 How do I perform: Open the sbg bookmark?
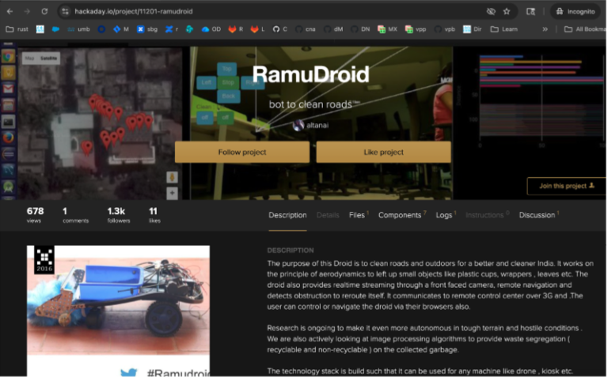pyautogui.click(x=147, y=29)
